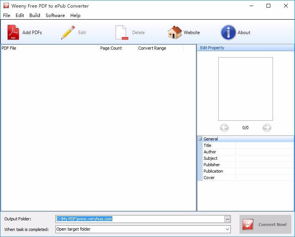
Task: Click the About info icon
Action: 228,33
